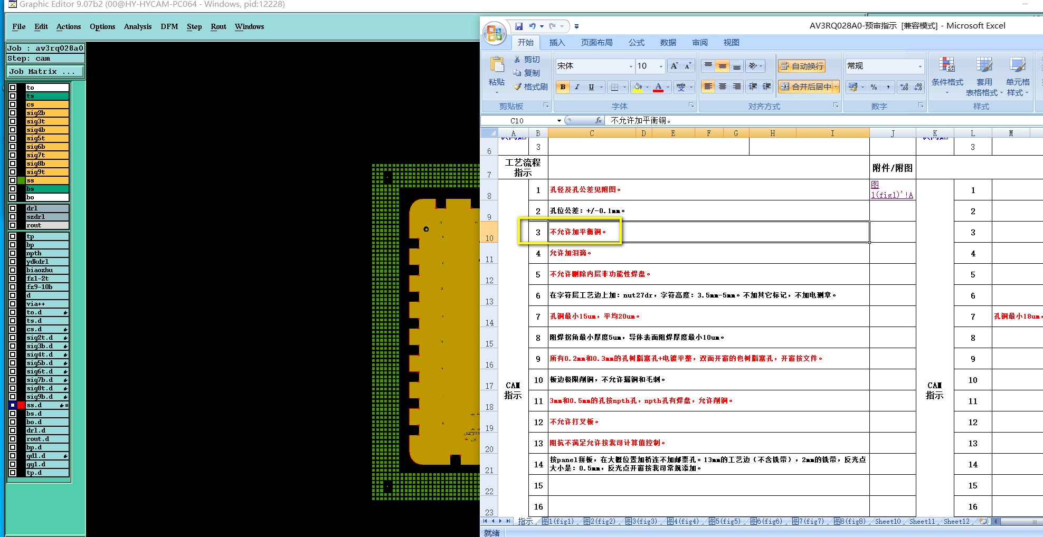
Task: Open the font color dropdown arrow
Action: coord(668,87)
